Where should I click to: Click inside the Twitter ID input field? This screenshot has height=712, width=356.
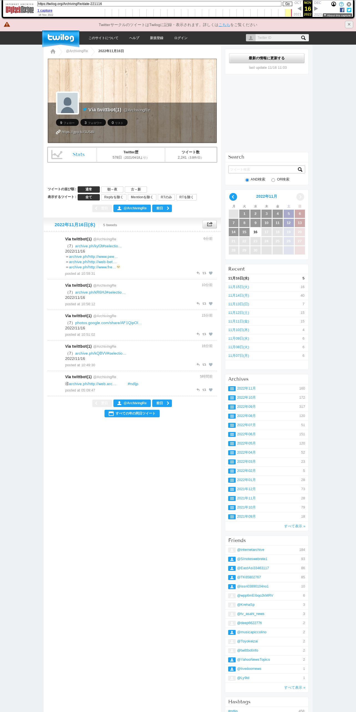pos(277,38)
